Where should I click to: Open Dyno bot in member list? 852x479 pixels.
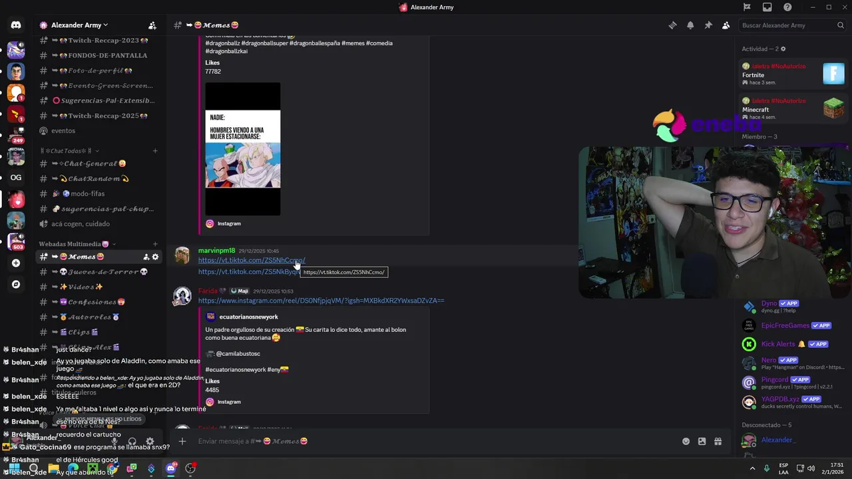tap(793, 307)
